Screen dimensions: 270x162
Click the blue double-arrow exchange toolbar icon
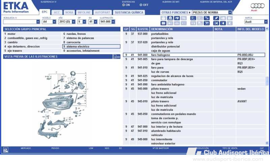(177, 18)
